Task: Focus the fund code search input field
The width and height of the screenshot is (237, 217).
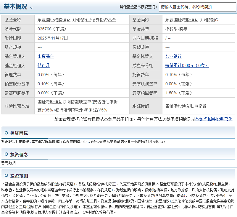Action: pos(197,7)
